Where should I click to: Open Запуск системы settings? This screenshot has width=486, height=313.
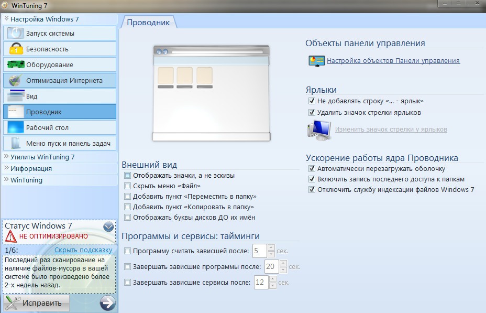[x=60, y=33]
